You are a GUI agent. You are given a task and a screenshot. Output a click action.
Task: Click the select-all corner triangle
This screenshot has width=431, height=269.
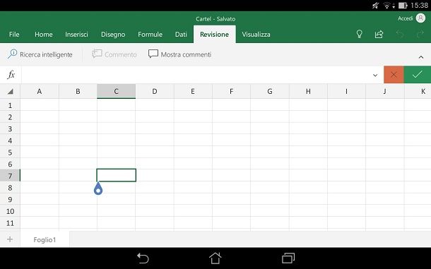(10, 91)
